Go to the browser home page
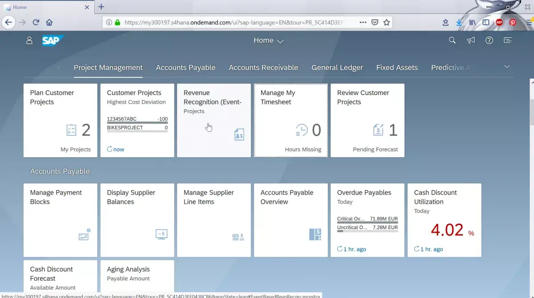 [x=49, y=22]
